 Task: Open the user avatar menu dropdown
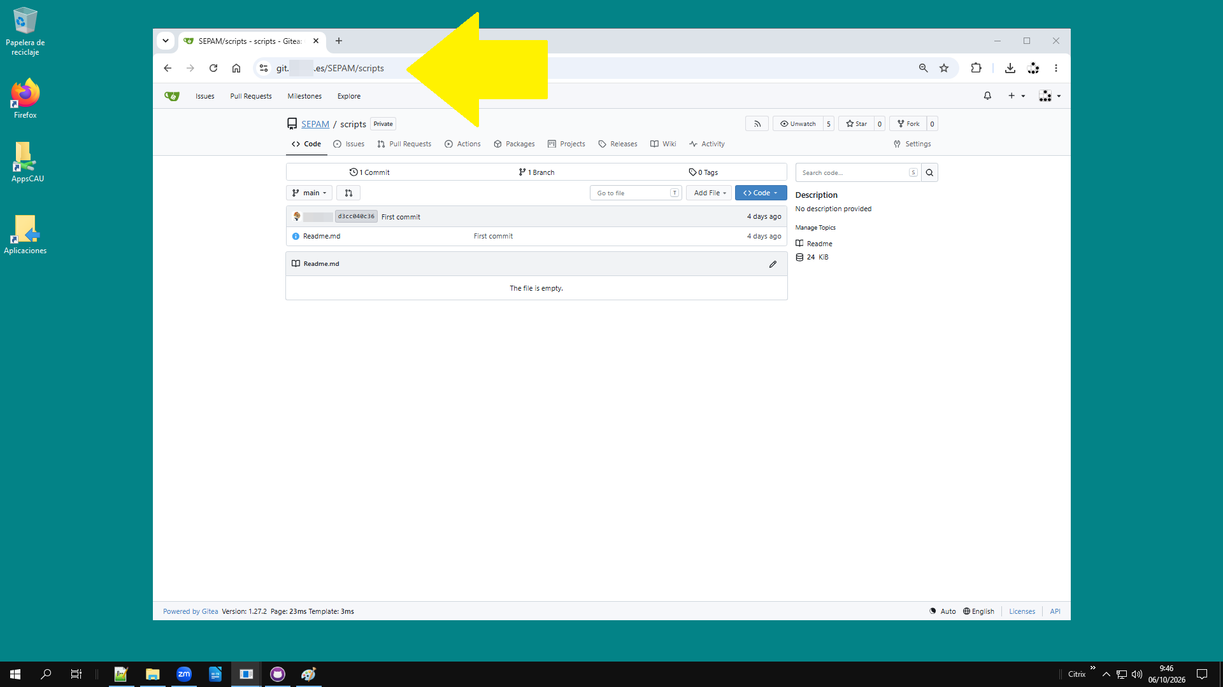(x=1050, y=96)
